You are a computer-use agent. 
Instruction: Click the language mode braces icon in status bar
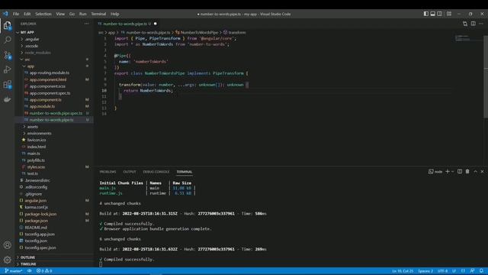click(463, 271)
